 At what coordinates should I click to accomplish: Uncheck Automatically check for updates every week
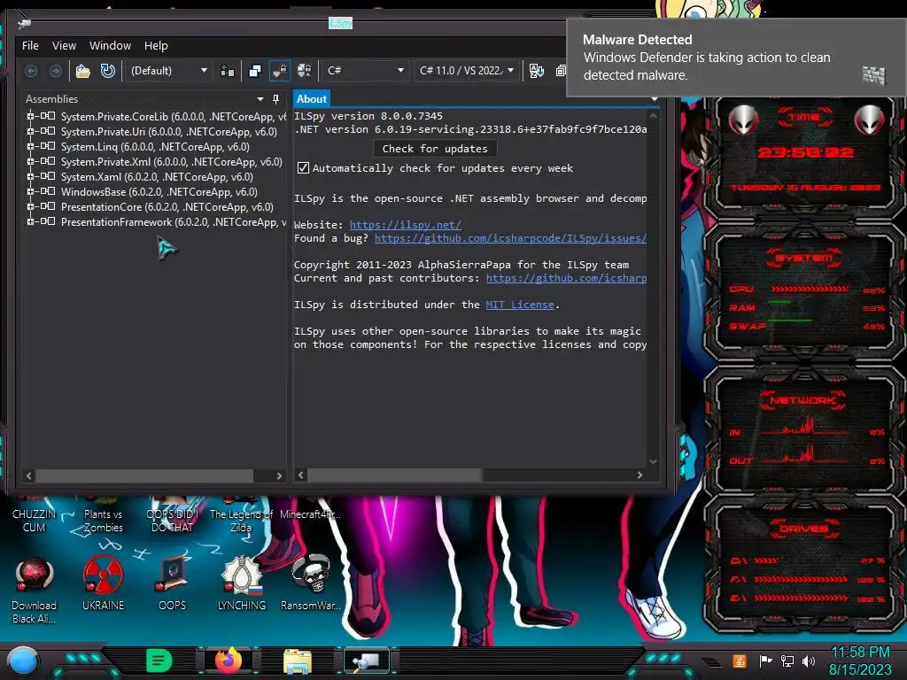click(x=303, y=168)
